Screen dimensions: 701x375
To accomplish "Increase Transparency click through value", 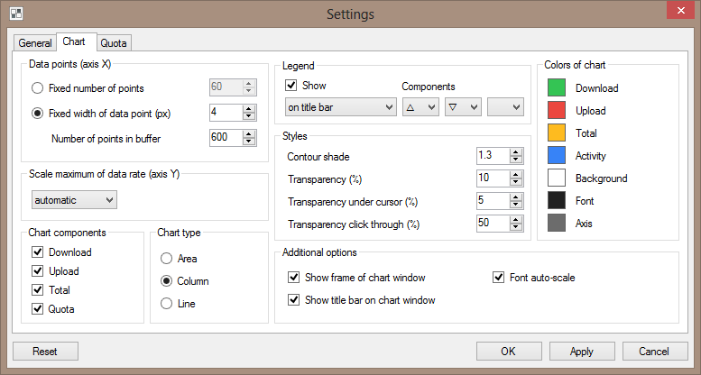I will [x=516, y=219].
